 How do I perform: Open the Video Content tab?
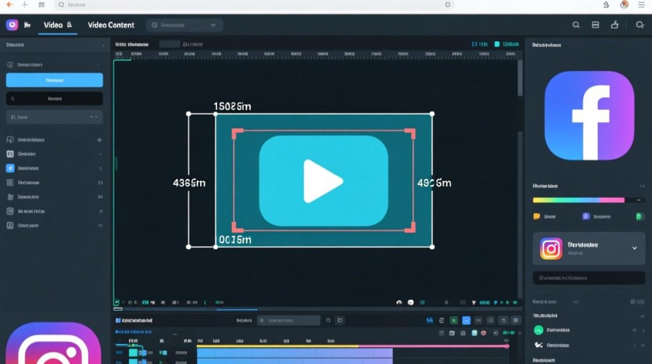click(x=111, y=25)
